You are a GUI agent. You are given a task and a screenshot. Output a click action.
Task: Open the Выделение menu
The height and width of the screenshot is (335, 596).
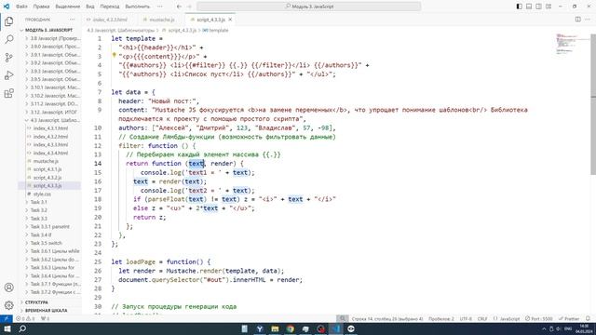coord(68,7)
